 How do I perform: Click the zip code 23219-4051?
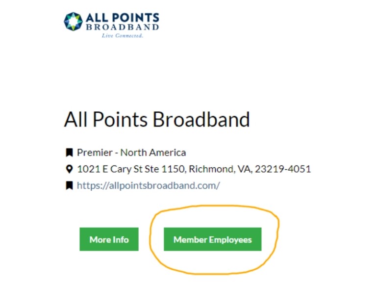[283, 169]
